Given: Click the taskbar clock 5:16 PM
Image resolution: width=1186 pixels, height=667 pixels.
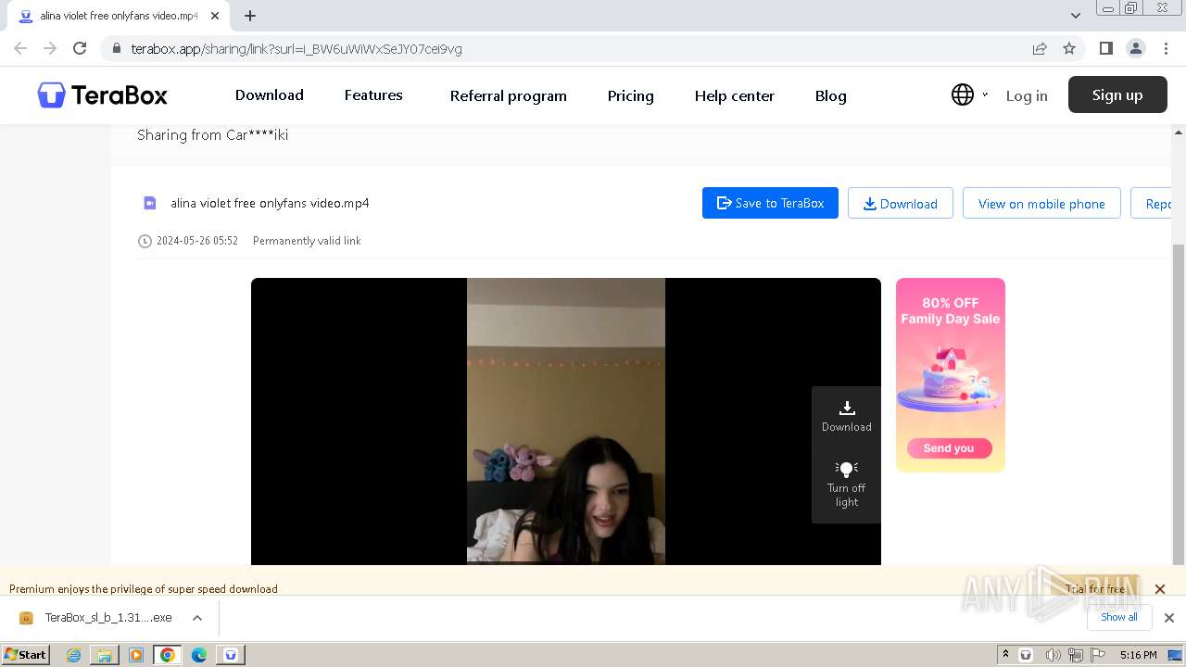Looking at the screenshot, I should 1138,655.
